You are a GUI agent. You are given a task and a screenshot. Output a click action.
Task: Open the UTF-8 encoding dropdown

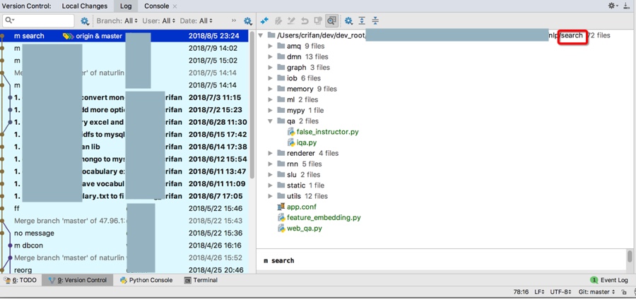click(x=561, y=292)
